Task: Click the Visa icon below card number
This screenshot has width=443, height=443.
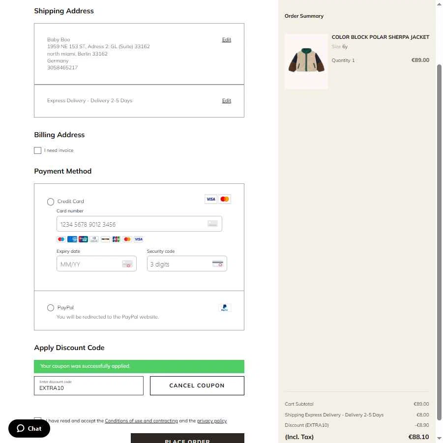Action: click(x=139, y=239)
